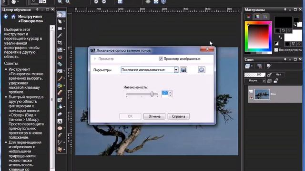Screen dimensions: 305x171
Task: Switch to the Rainbow tab in Materials
Action: tap(257, 17)
